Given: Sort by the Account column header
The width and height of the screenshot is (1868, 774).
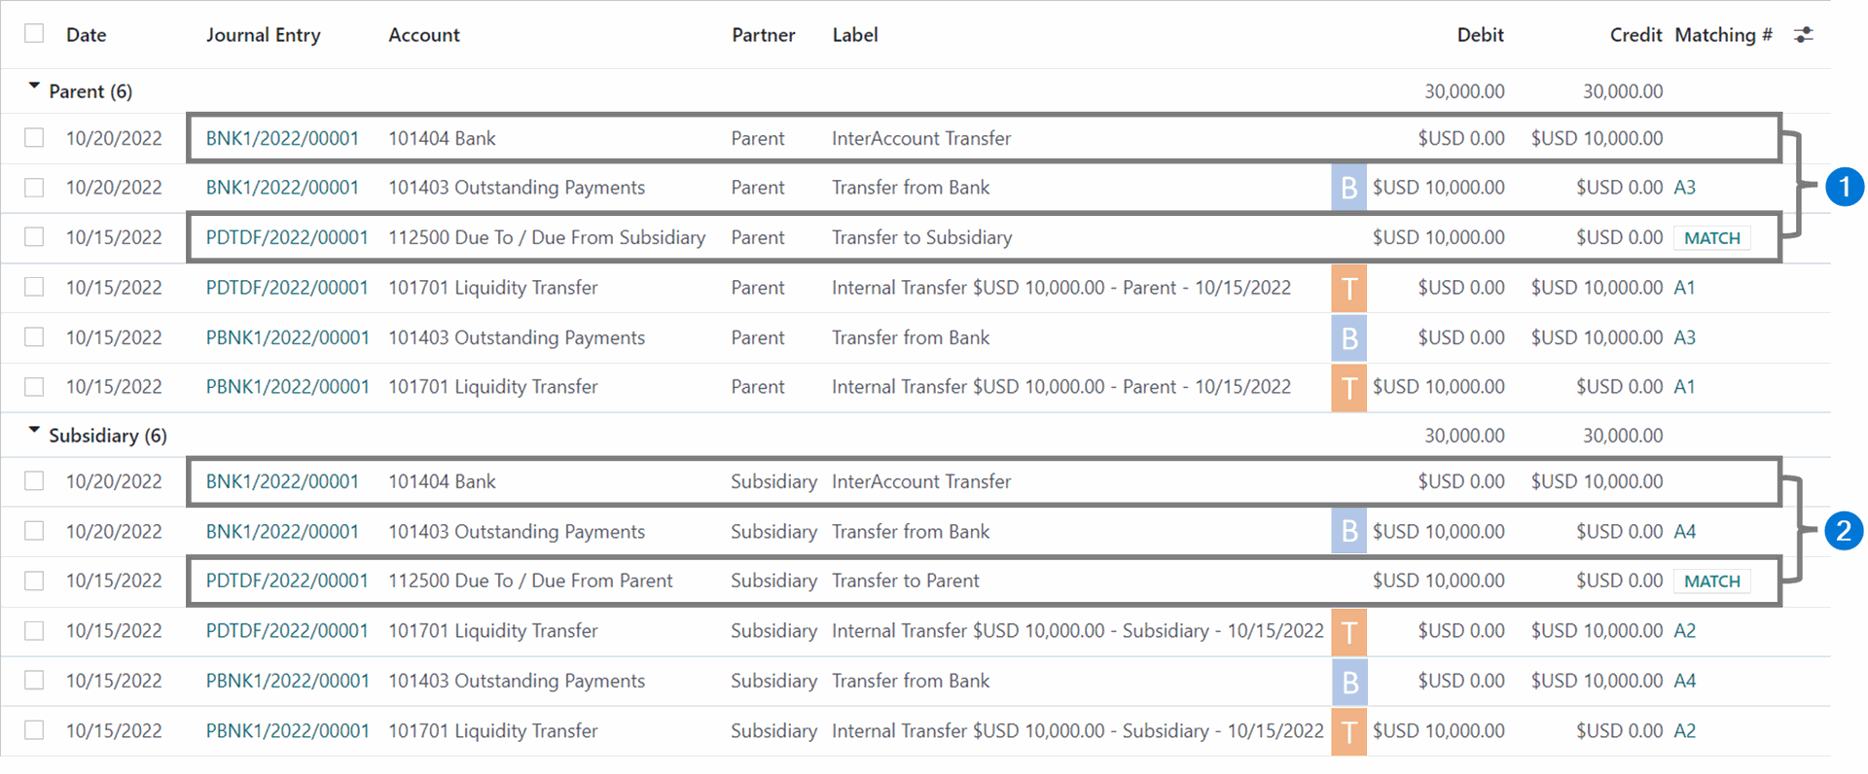Looking at the screenshot, I should pos(424,35).
